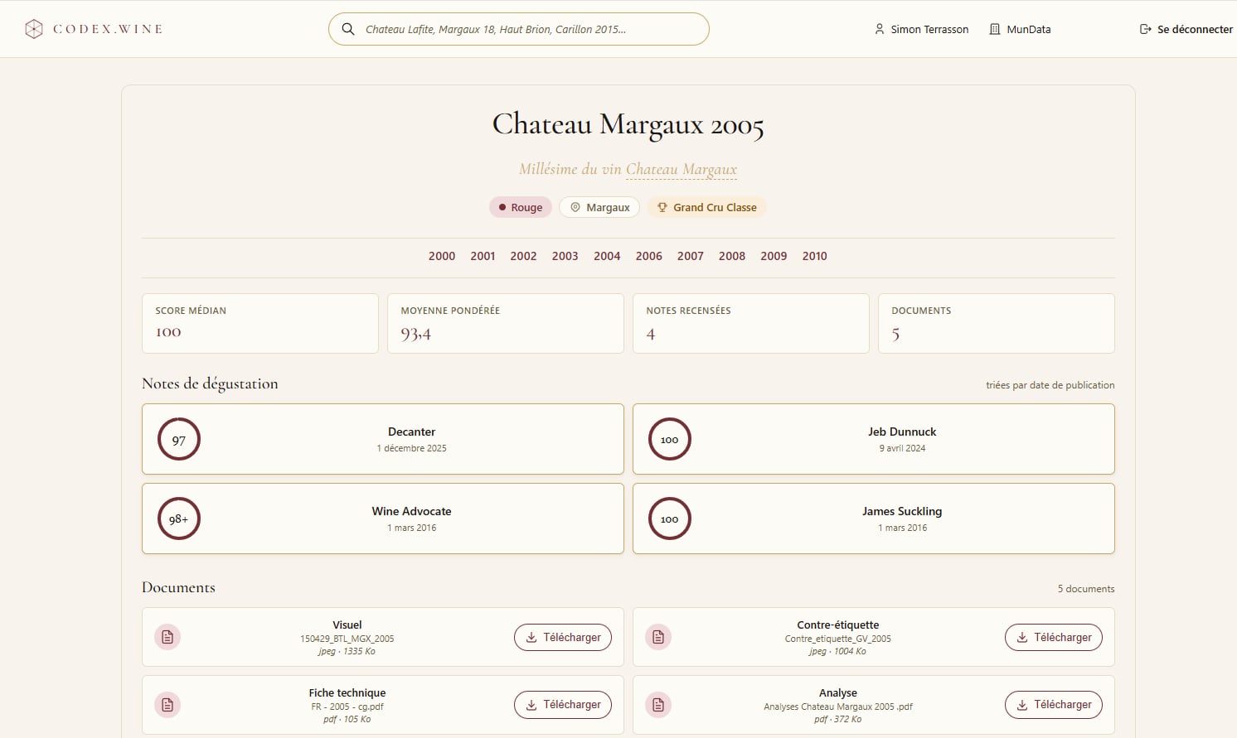Viewport: 1237px width, 738px height.
Task: Click the Jeb Dunnuck reviewer name
Action: click(x=902, y=432)
